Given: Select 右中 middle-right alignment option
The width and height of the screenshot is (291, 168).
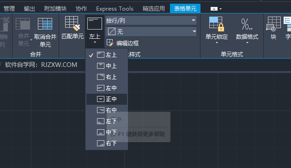Looking at the screenshot, I should tap(107, 110).
